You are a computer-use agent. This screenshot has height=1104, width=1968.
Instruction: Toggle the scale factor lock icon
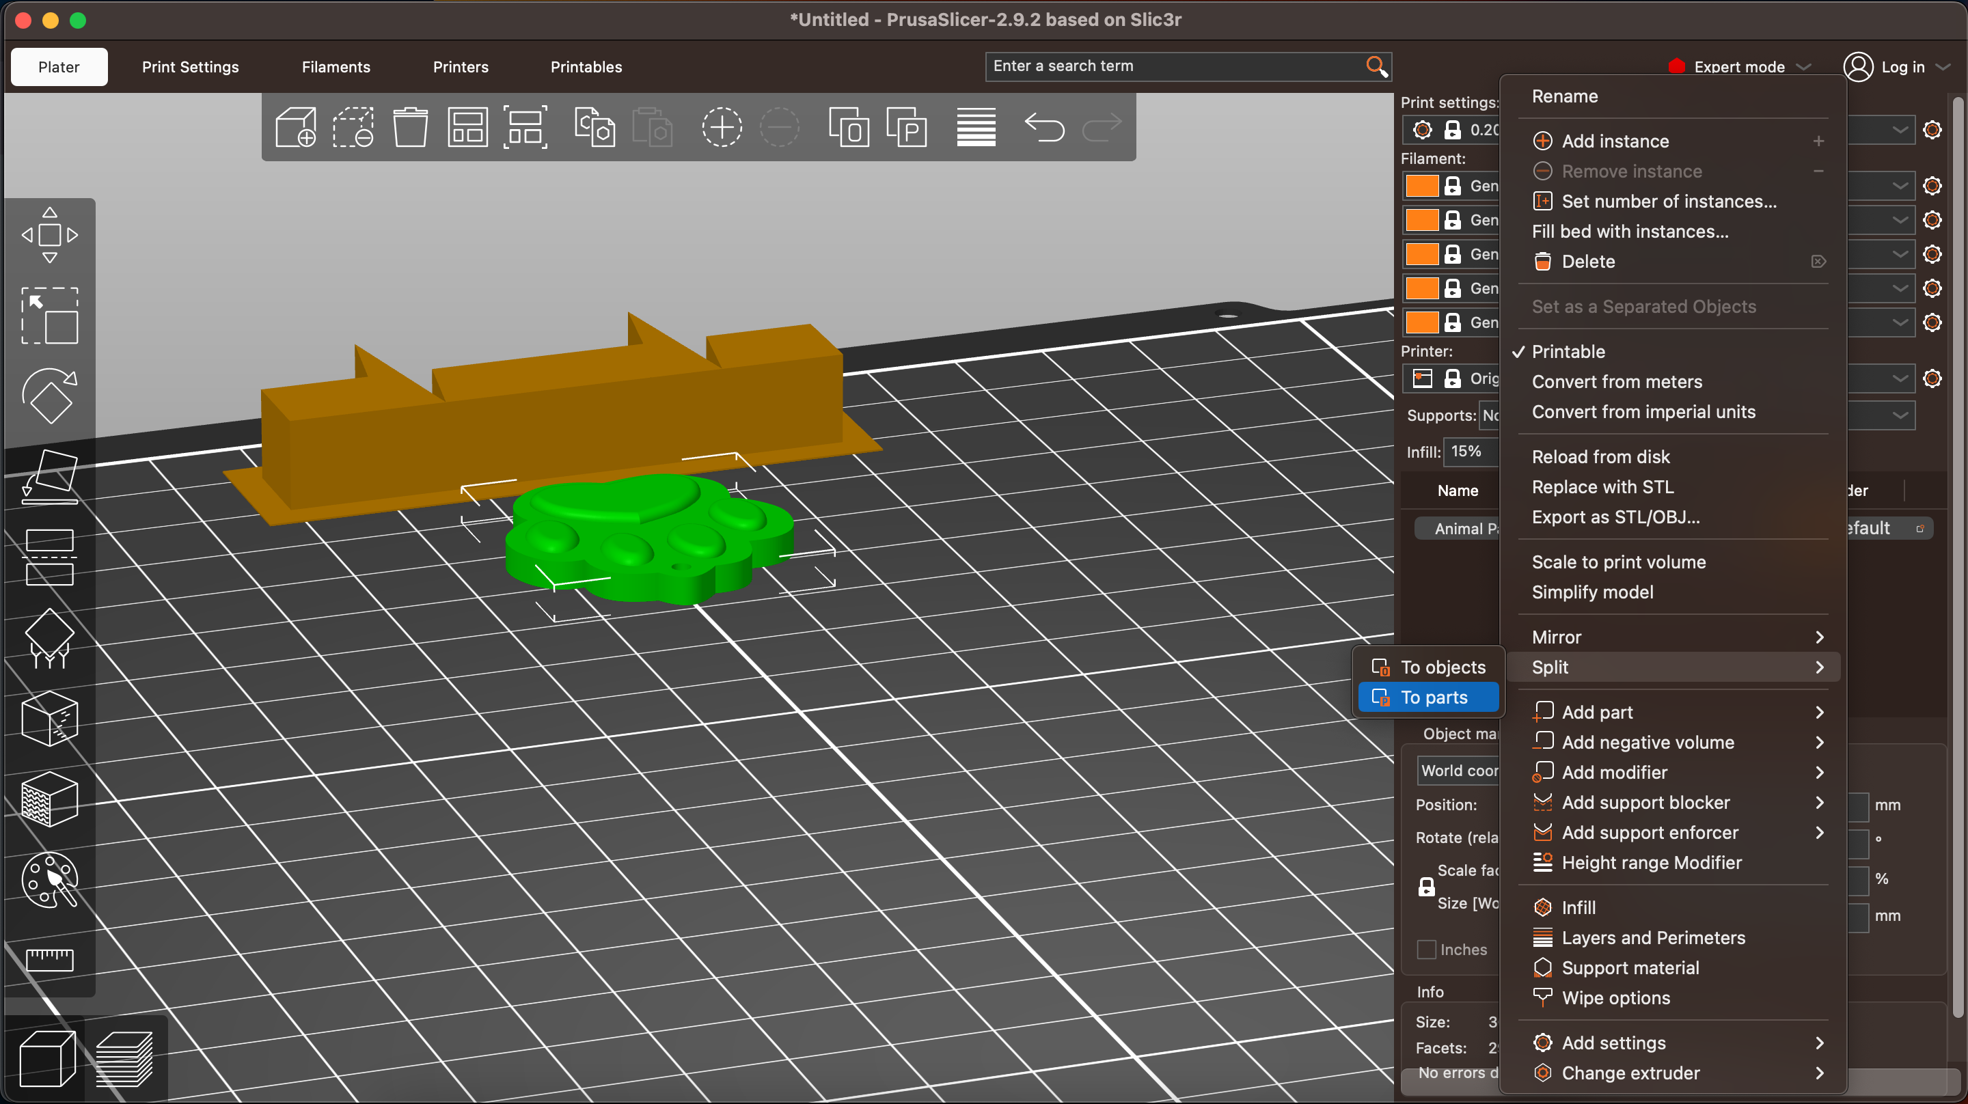[1426, 886]
